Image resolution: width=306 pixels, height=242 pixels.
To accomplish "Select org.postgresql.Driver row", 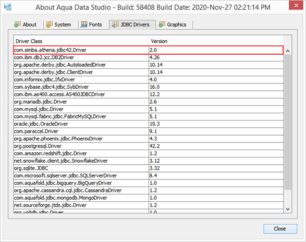I will point(149,146).
